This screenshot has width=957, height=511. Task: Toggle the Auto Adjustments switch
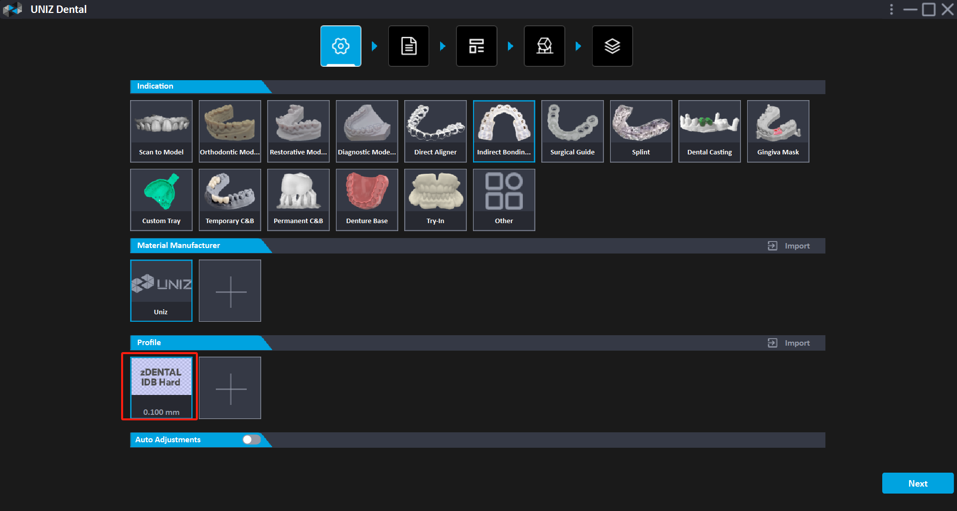coord(252,440)
